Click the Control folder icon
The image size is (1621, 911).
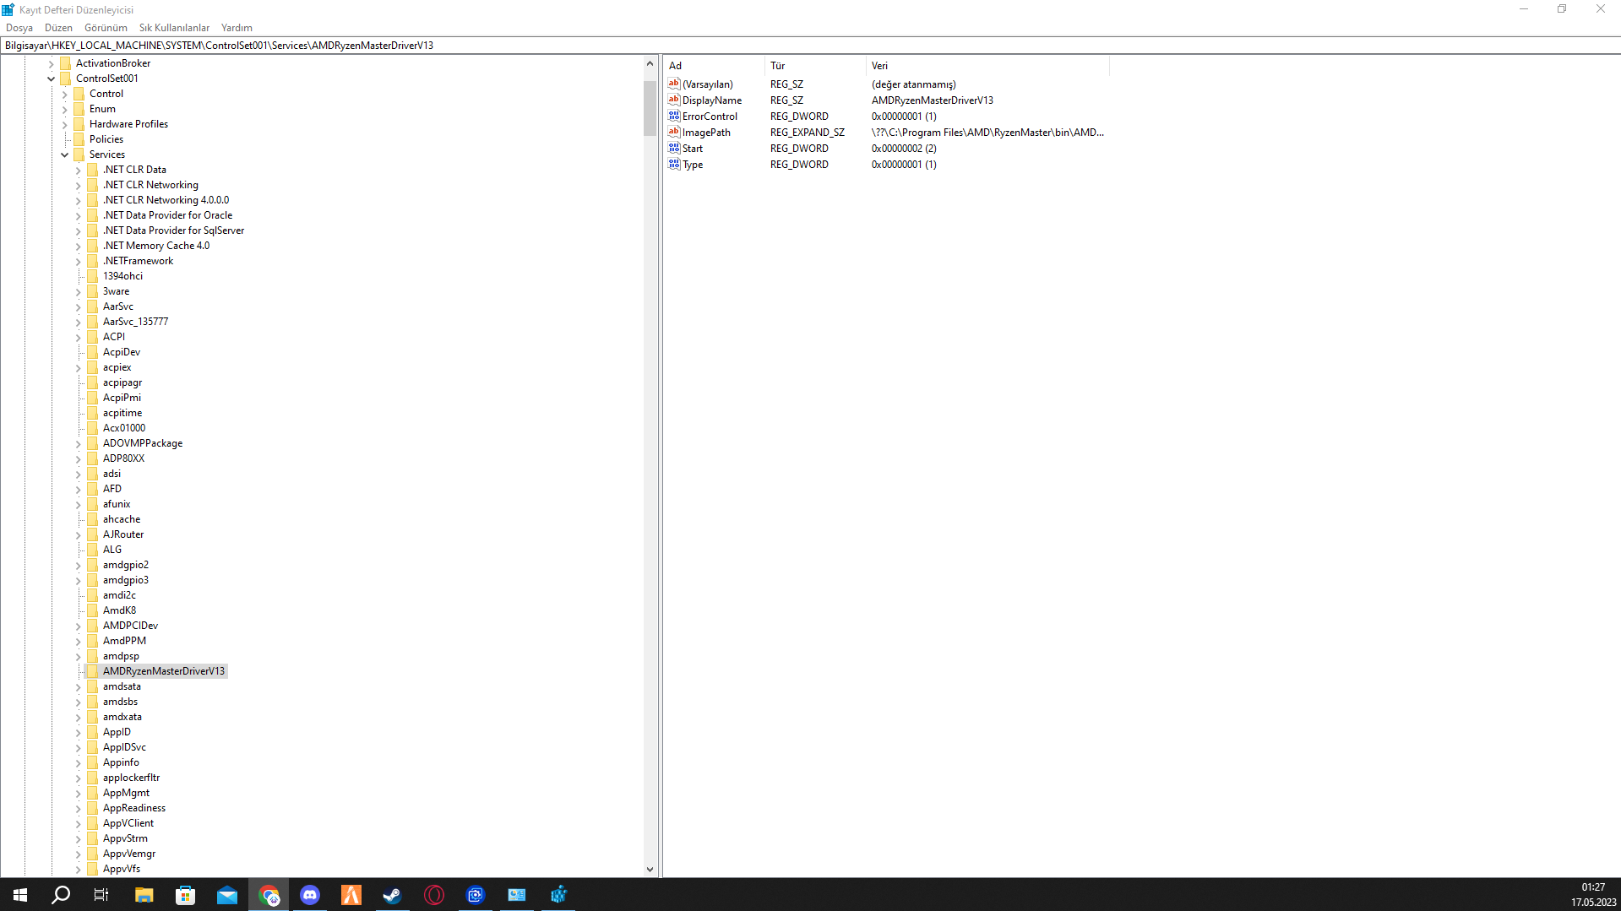(x=79, y=94)
